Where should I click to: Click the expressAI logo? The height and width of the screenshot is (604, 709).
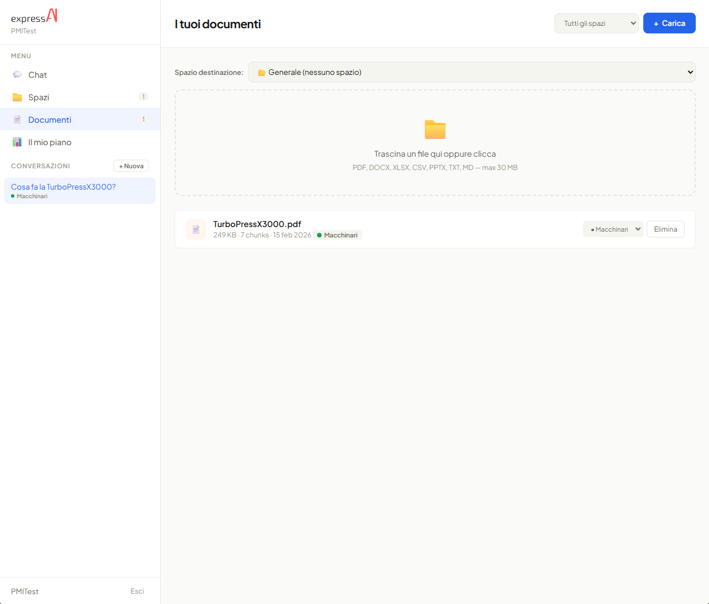click(x=35, y=17)
